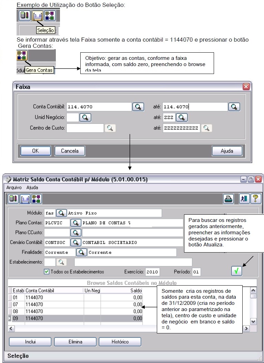The width and height of the screenshot is (264, 363).
Task: Click the printer icon in Matriz Saldo toolbar
Action: (x=229, y=199)
